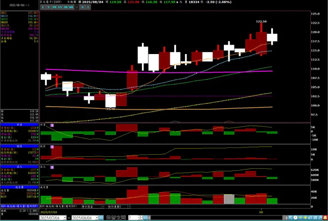Decrease 保留空間 value with stepper down arrow
This screenshot has width=328, height=221.
point(141,219)
